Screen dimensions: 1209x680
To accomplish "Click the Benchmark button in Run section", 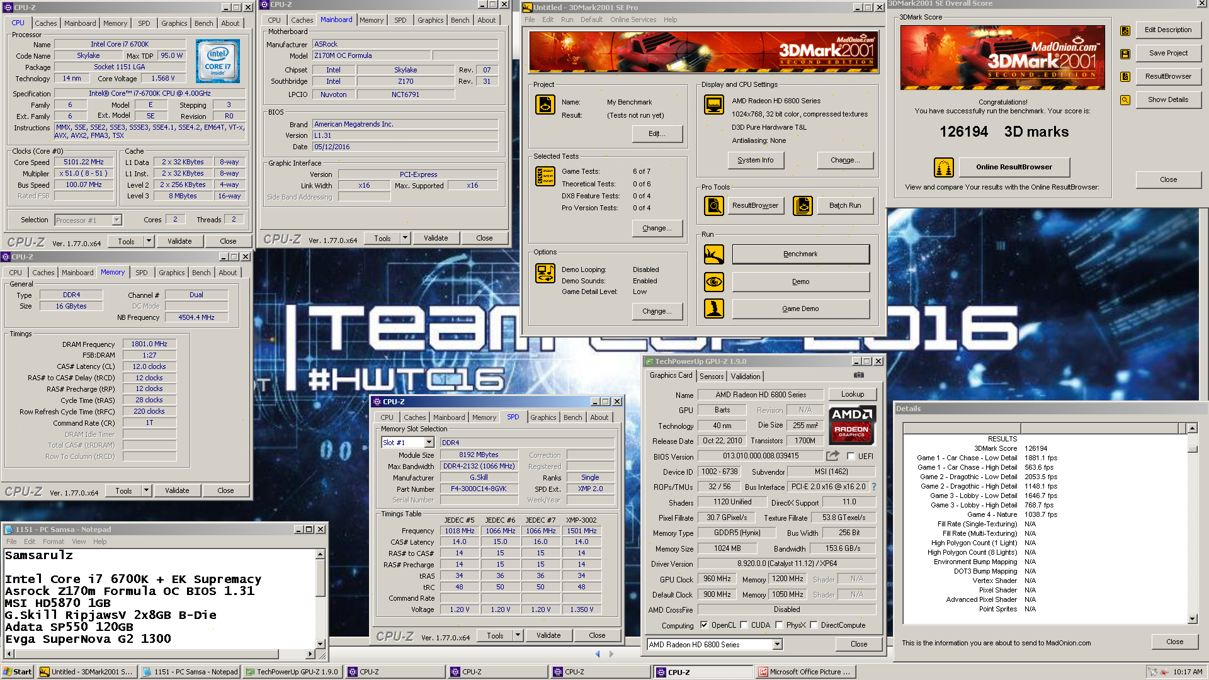I will 800,254.
